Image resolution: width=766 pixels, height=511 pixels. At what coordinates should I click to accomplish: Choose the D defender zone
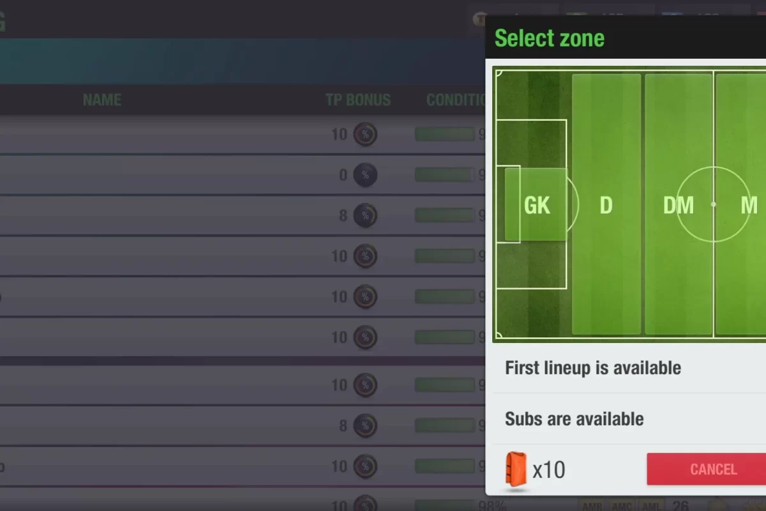tap(606, 204)
